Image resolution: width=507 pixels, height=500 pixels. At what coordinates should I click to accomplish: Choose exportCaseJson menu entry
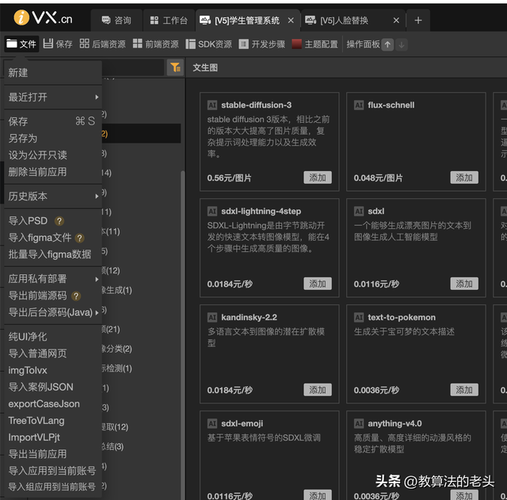point(53,403)
